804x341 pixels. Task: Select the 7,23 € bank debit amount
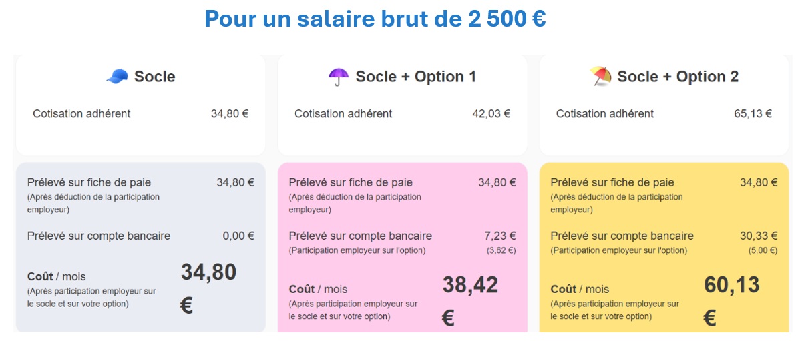498,236
